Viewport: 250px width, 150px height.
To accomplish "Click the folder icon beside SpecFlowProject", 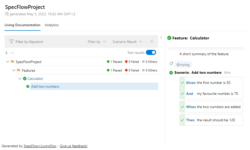I will pyautogui.click(x=13, y=62).
